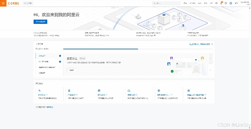Open the fifth recommendation card link

(x=165, y=95)
